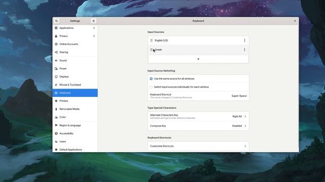Click the Keyboard Shortcuts heading

coord(159,138)
